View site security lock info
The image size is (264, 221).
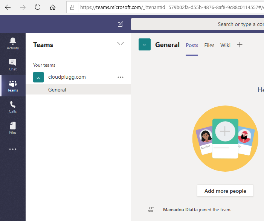(x=72, y=7)
